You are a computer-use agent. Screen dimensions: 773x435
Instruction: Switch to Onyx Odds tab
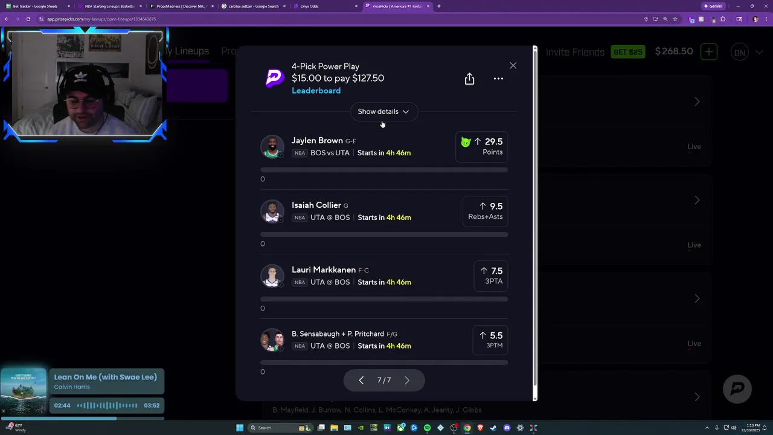pos(324,6)
